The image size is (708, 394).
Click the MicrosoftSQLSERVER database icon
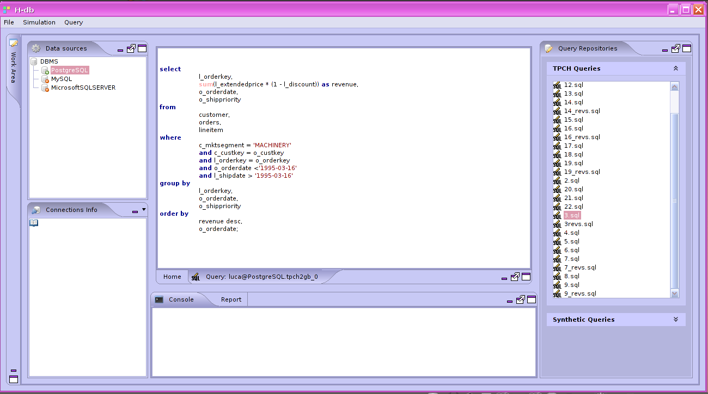point(46,87)
